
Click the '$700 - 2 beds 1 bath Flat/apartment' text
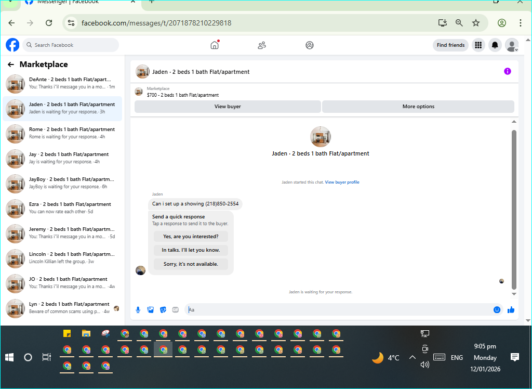click(183, 95)
